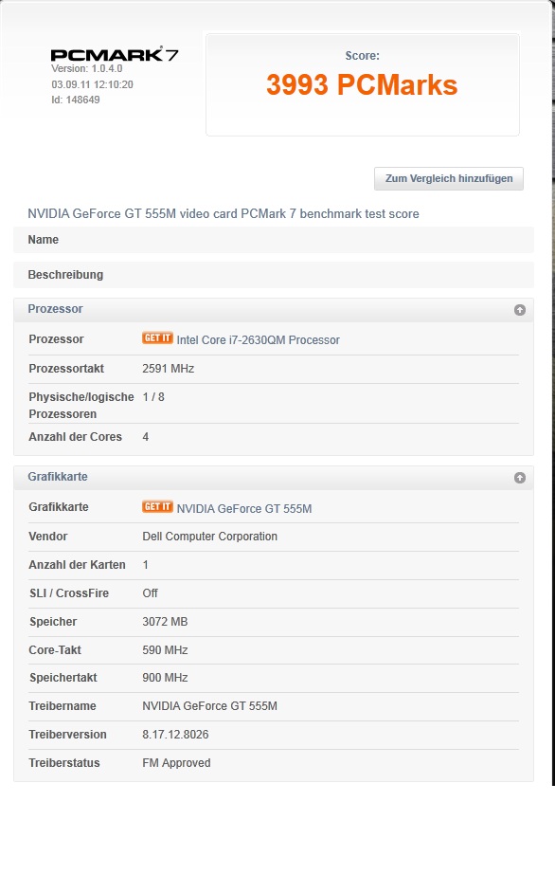The height and width of the screenshot is (893, 555).
Task: Click the 3993 PCMarks score
Action: coord(362,85)
